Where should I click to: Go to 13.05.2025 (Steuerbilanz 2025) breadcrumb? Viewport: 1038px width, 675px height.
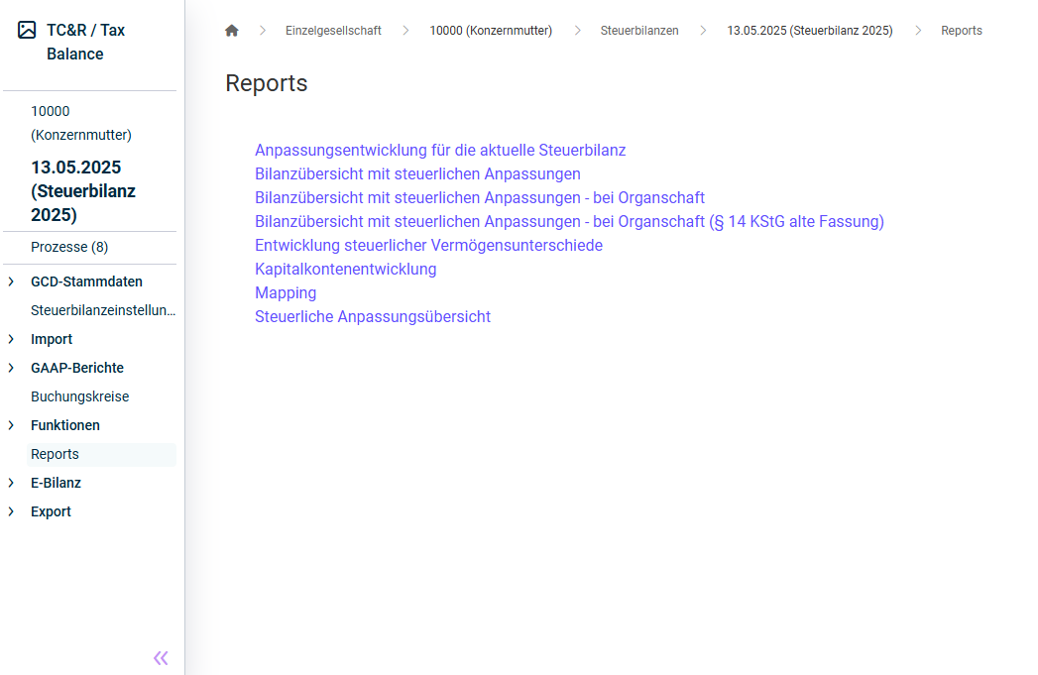pyautogui.click(x=810, y=31)
